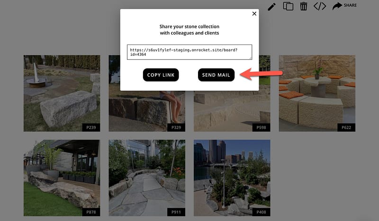The image size is (379, 221).
Task: Open the P878 boulder bench thumbnail
Action: [x=62, y=177]
